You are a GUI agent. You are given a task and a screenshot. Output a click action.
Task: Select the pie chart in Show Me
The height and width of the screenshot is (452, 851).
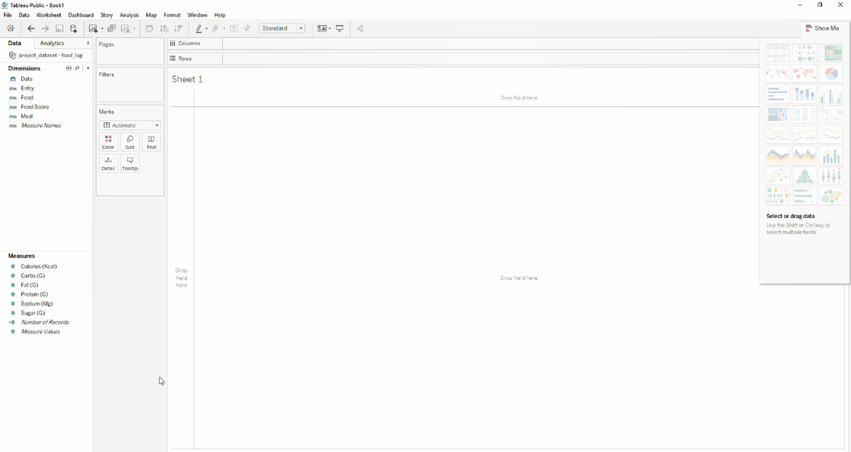[831, 74]
